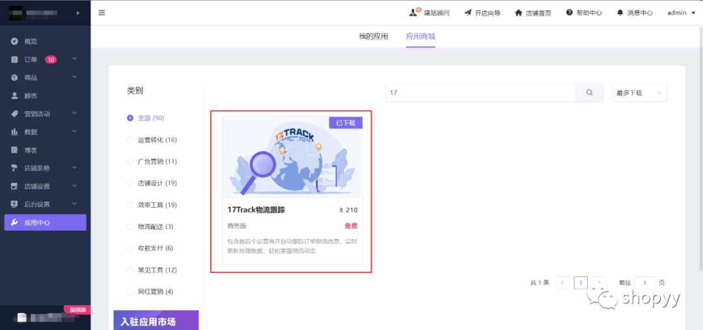Screen dimensions: 703x330
Task: Click the 前往 page number input
Action: [645, 283]
